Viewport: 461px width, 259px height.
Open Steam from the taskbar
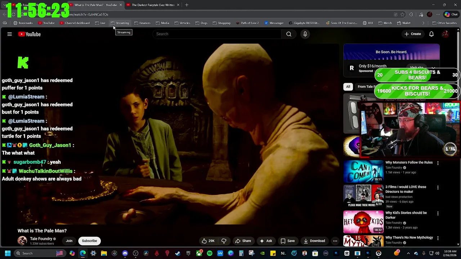coord(178,253)
